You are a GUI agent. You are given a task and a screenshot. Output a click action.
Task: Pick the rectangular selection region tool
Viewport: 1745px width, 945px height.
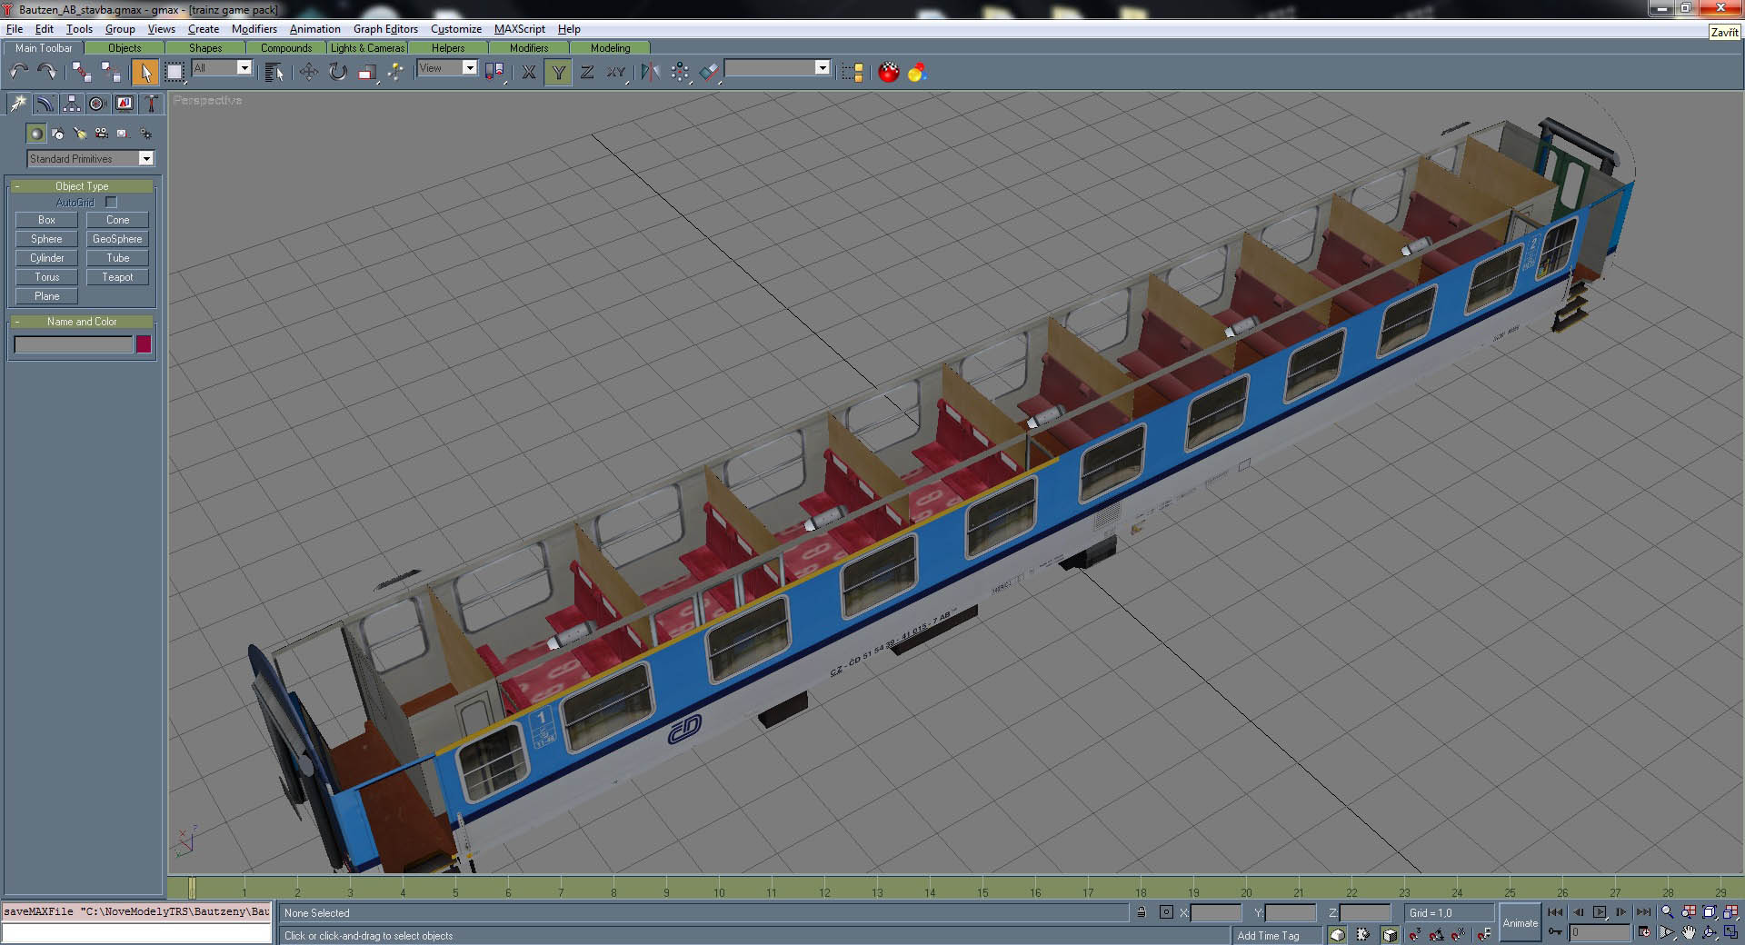(x=174, y=72)
